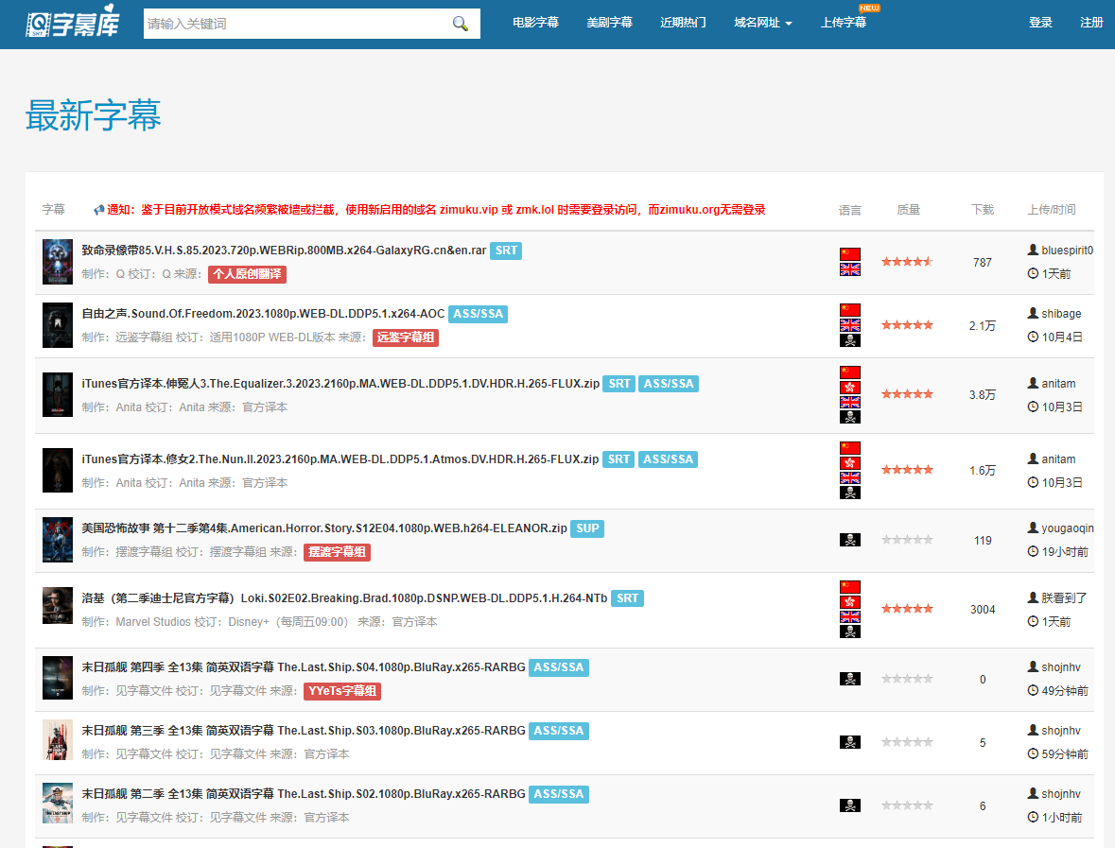Open The Nun II subtitle title link
The width and height of the screenshot is (1115, 848).
(340, 459)
